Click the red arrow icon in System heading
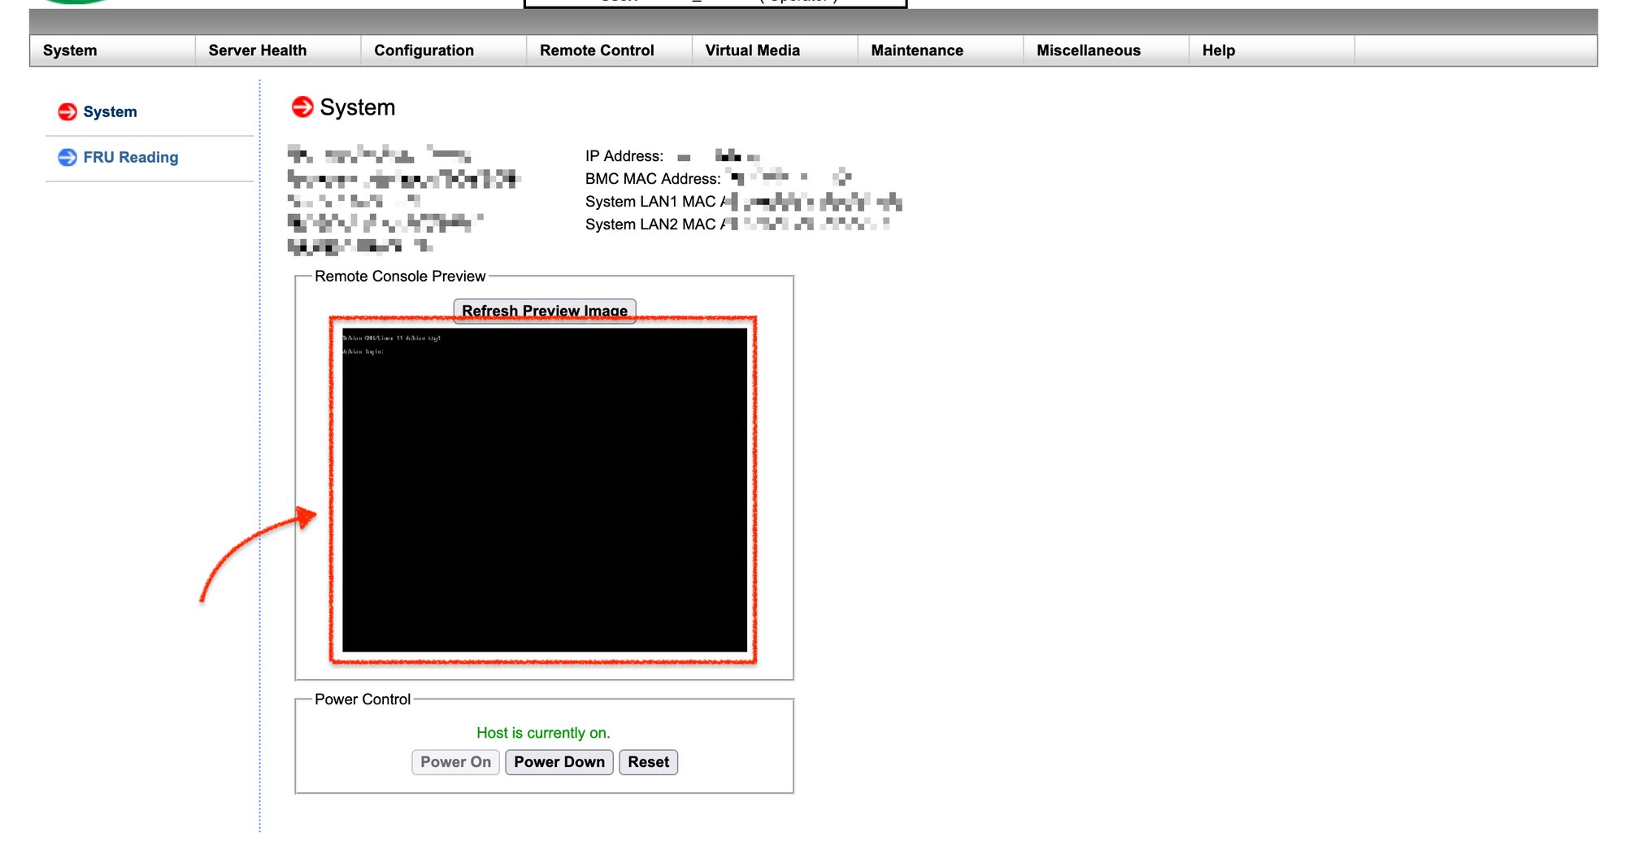This screenshot has height=841, width=1626. [302, 107]
